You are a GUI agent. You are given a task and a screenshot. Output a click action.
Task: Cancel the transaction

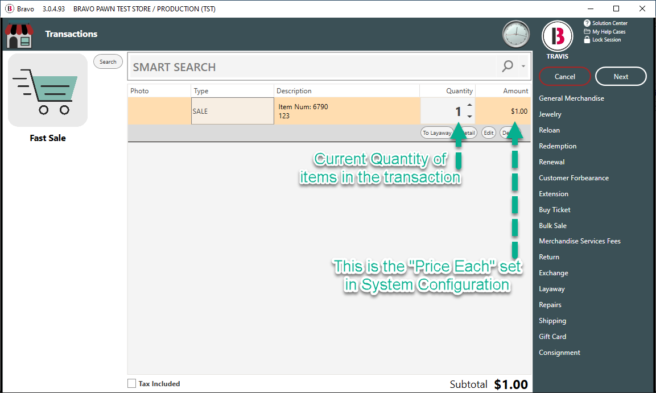565,77
